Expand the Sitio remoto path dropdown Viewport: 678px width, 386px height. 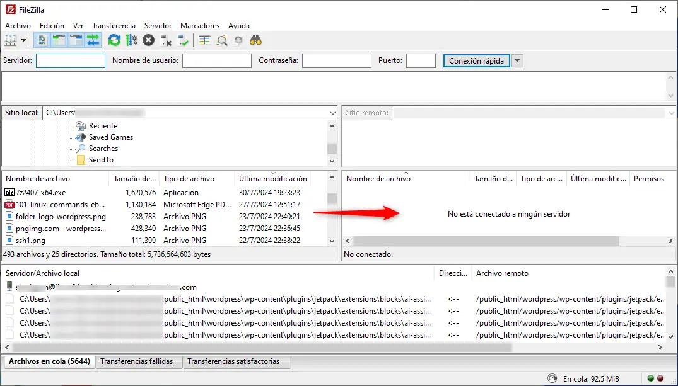point(671,113)
